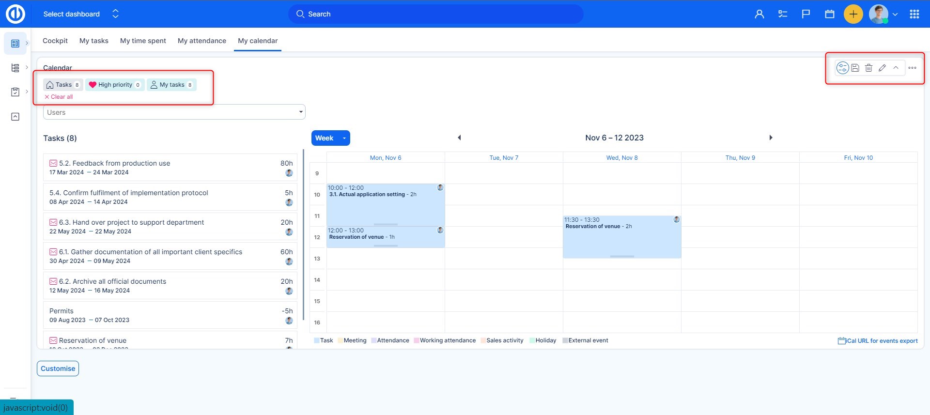Image resolution: width=930 pixels, height=415 pixels.
Task: Open the flag icon in top bar
Action: (806, 14)
